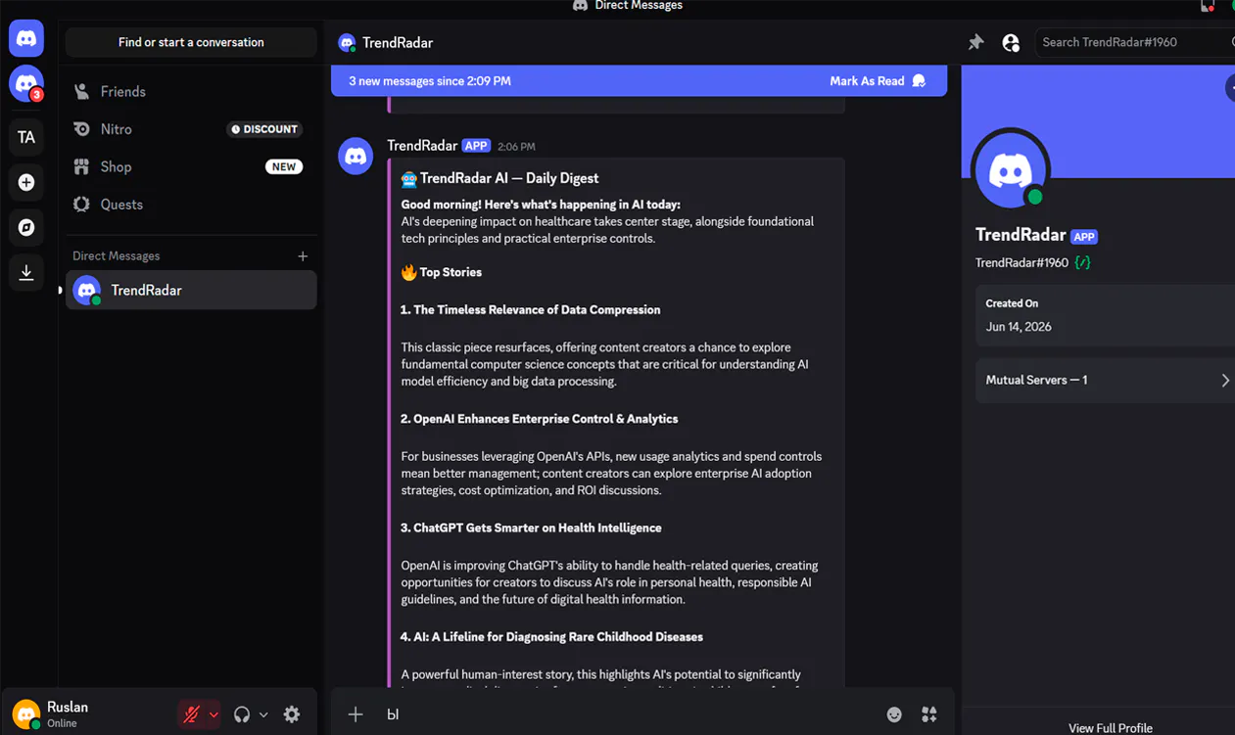Screen dimensions: 1235x735
Task: Open the Nitro page
Action: 191,129
